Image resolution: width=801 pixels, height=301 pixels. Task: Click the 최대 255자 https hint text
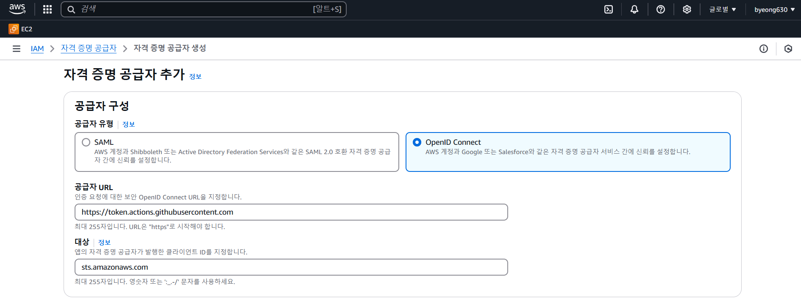150,226
